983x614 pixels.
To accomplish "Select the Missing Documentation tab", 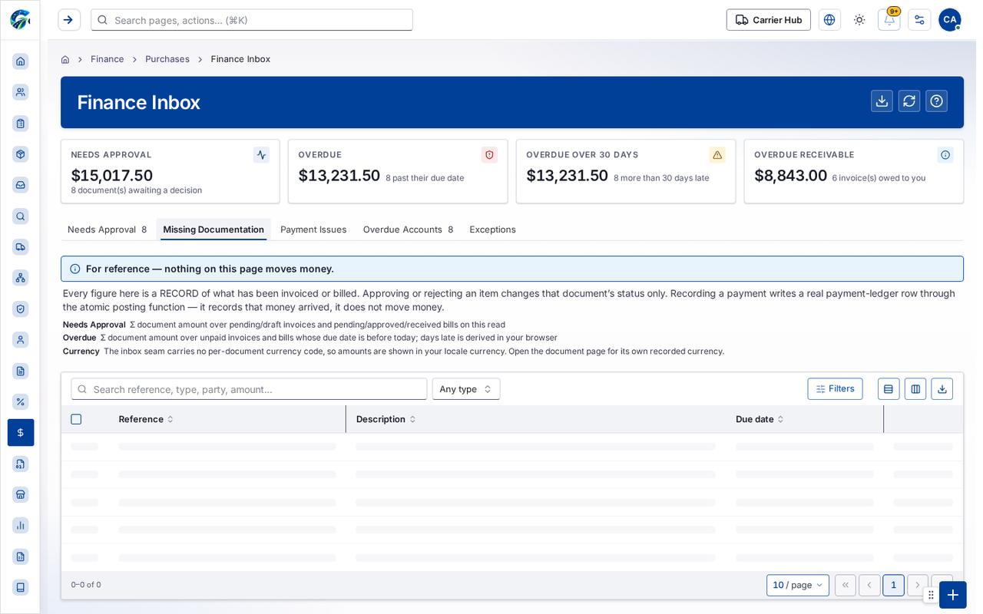I will 213,229.
